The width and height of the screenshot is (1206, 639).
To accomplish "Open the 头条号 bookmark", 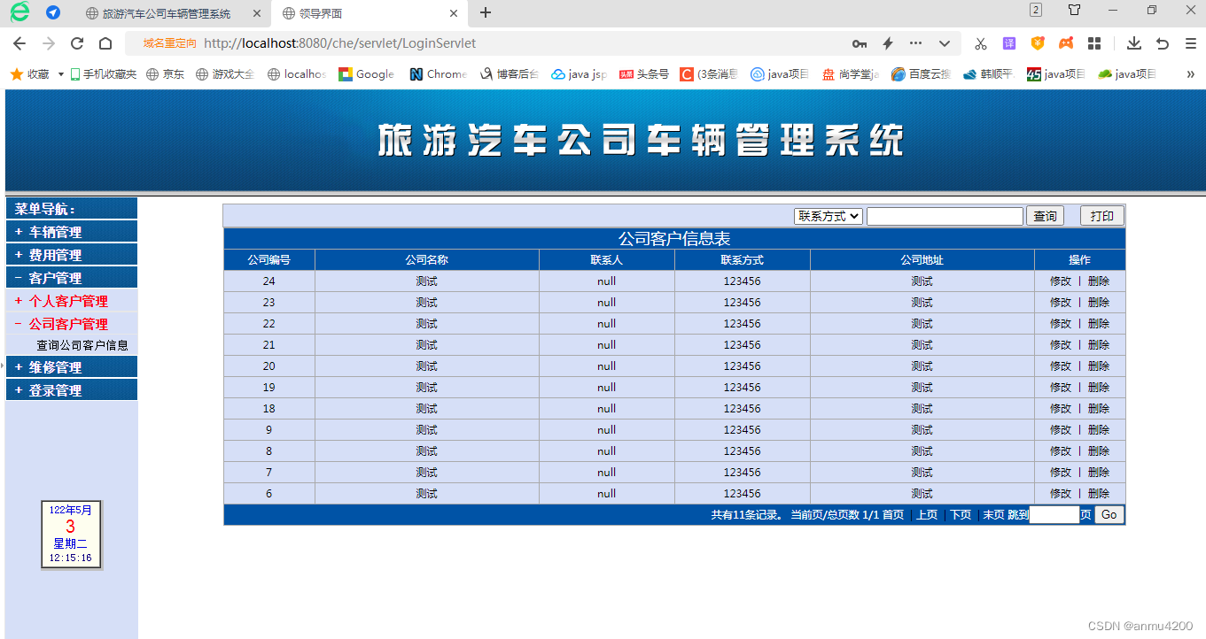I will [644, 74].
